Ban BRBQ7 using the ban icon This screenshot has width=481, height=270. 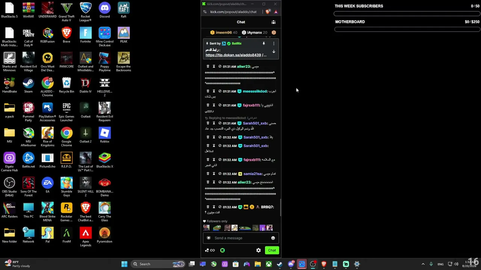220,207
